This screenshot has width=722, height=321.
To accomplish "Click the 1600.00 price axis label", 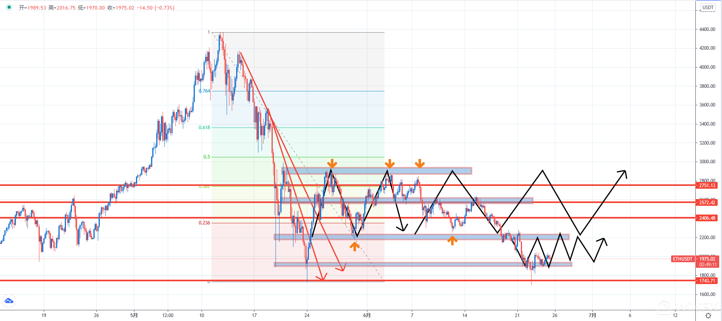I will (x=707, y=294).
